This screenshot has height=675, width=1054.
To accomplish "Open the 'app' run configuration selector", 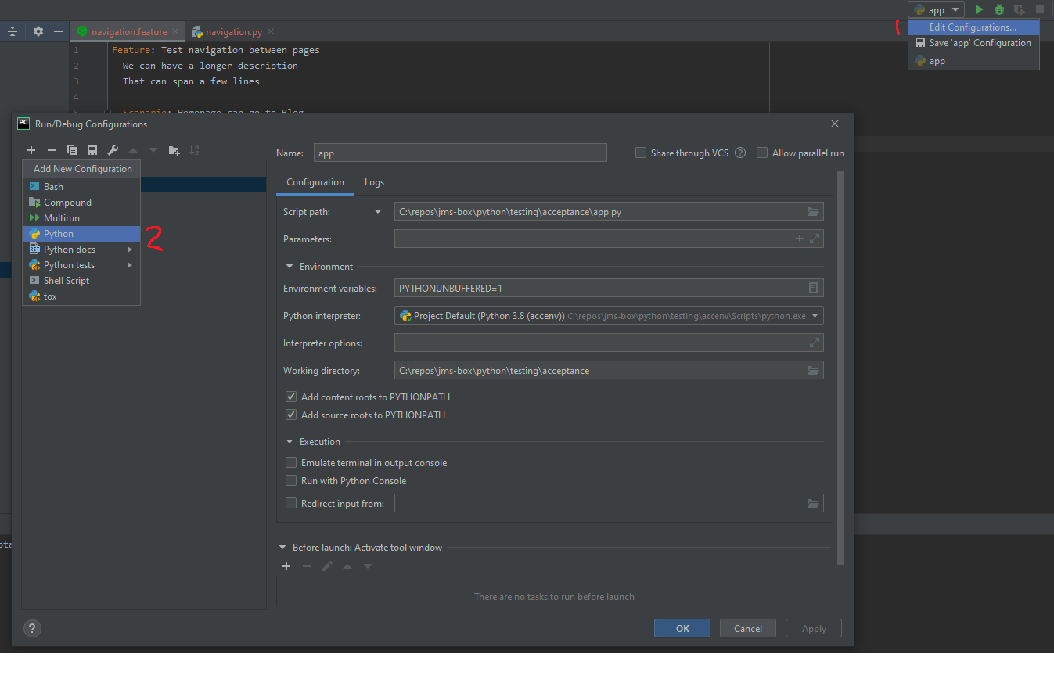I will [936, 10].
